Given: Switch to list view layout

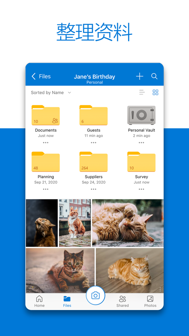Looking at the screenshot, I should pos(142,92).
